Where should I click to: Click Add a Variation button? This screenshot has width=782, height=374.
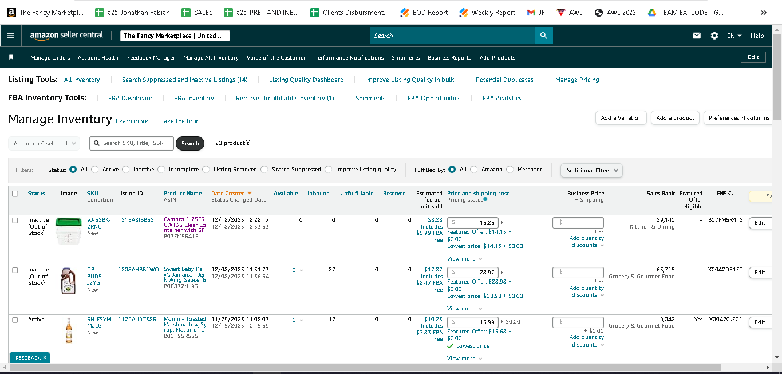621,118
